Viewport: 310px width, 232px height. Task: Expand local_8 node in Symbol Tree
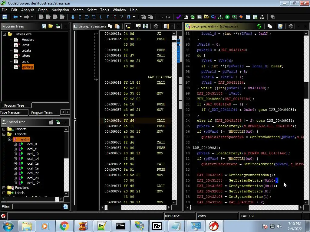(15, 144)
